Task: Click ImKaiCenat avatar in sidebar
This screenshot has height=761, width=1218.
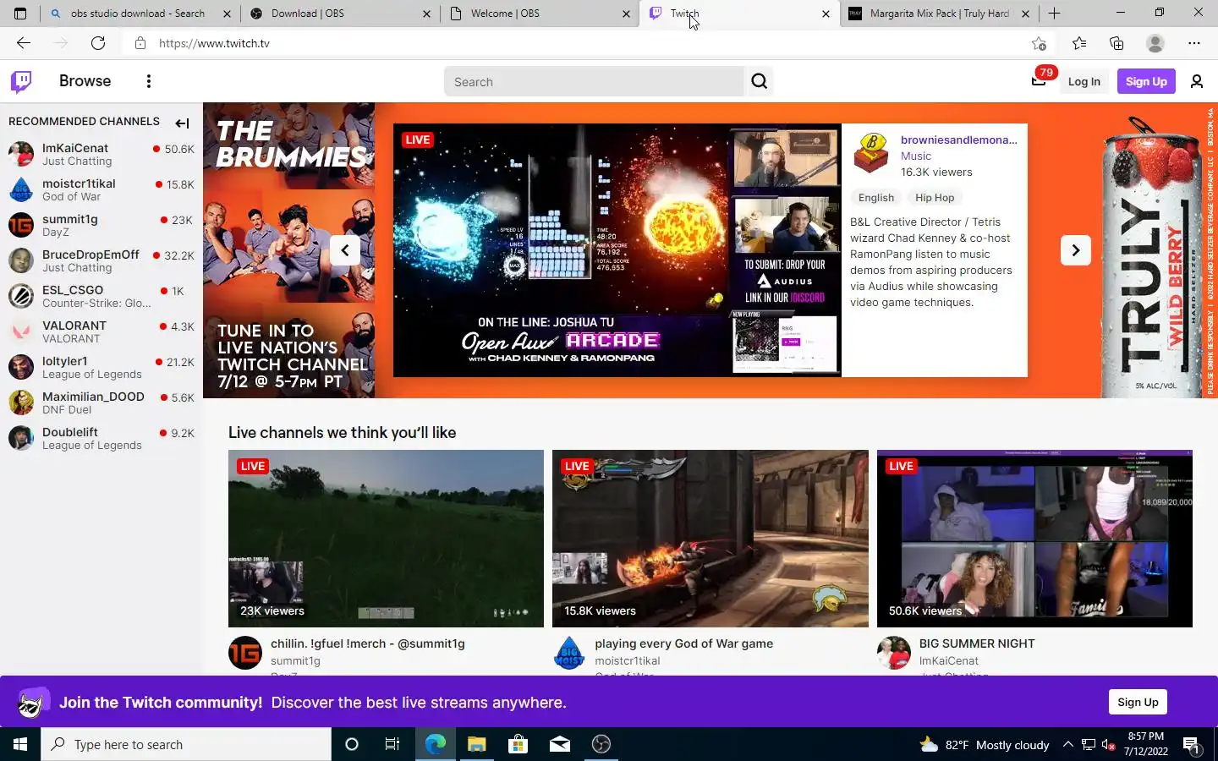Action: [21, 154]
